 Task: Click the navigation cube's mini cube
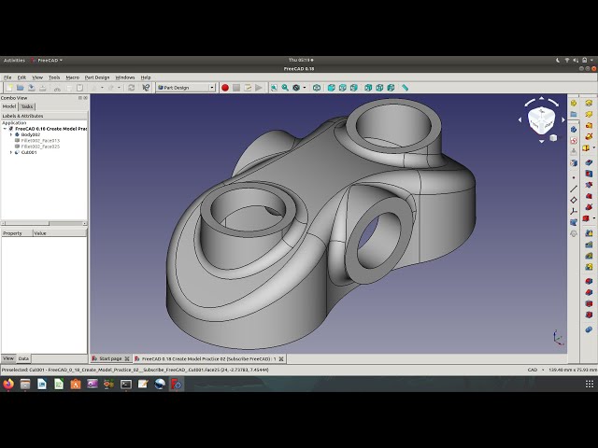click(553, 137)
